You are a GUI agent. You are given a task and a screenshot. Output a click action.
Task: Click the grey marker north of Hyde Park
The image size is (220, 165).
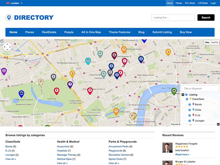(53, 77)
